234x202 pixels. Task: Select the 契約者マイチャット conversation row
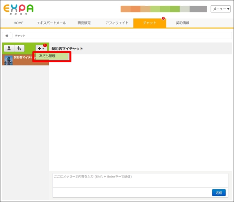[x=25, y=60]
